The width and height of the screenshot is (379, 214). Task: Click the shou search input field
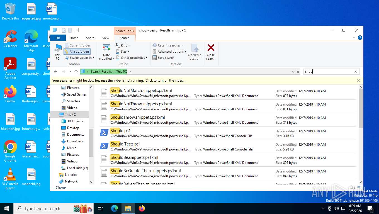(329, 72)
